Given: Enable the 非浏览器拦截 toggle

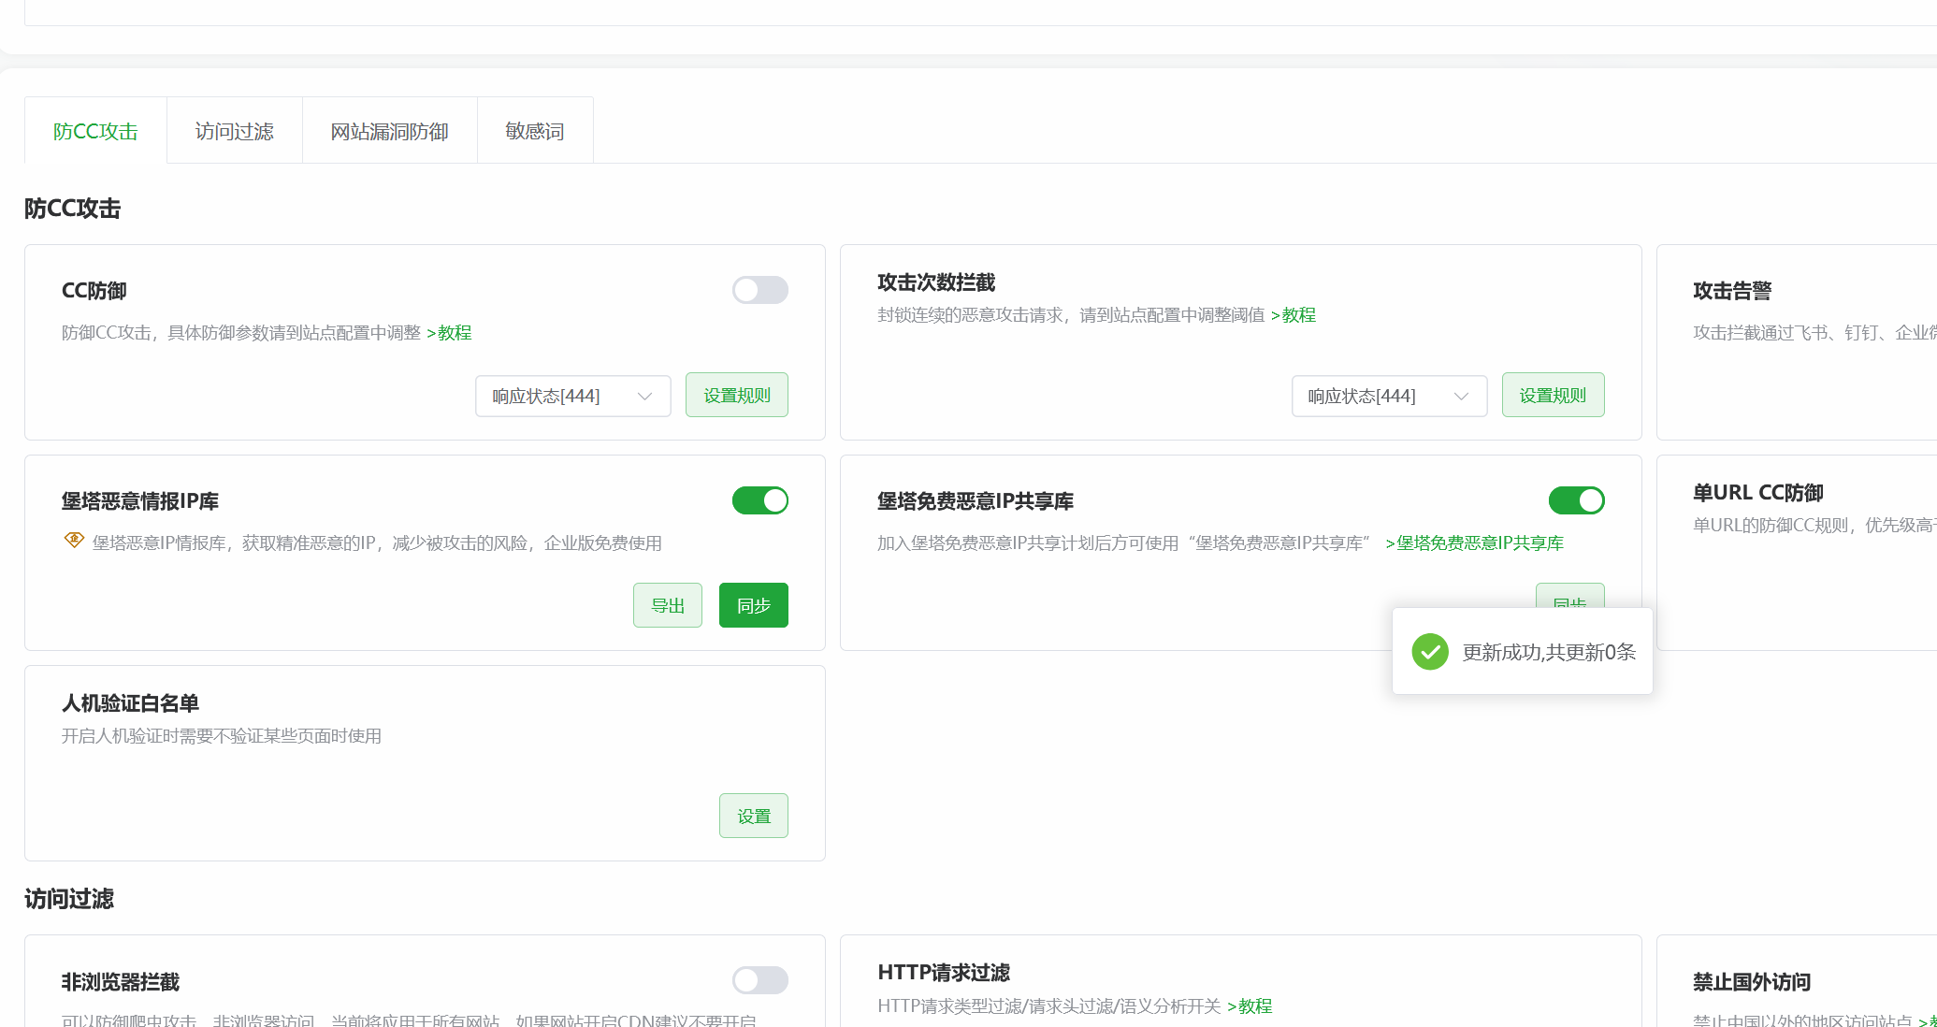Looking at the screenshot, I should click(x=759, y=980).
